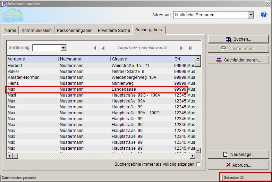Image resolution: width=272 pixels, height=182 pixels.
Task: Switch to the Name tab
Action: (10, 30)
